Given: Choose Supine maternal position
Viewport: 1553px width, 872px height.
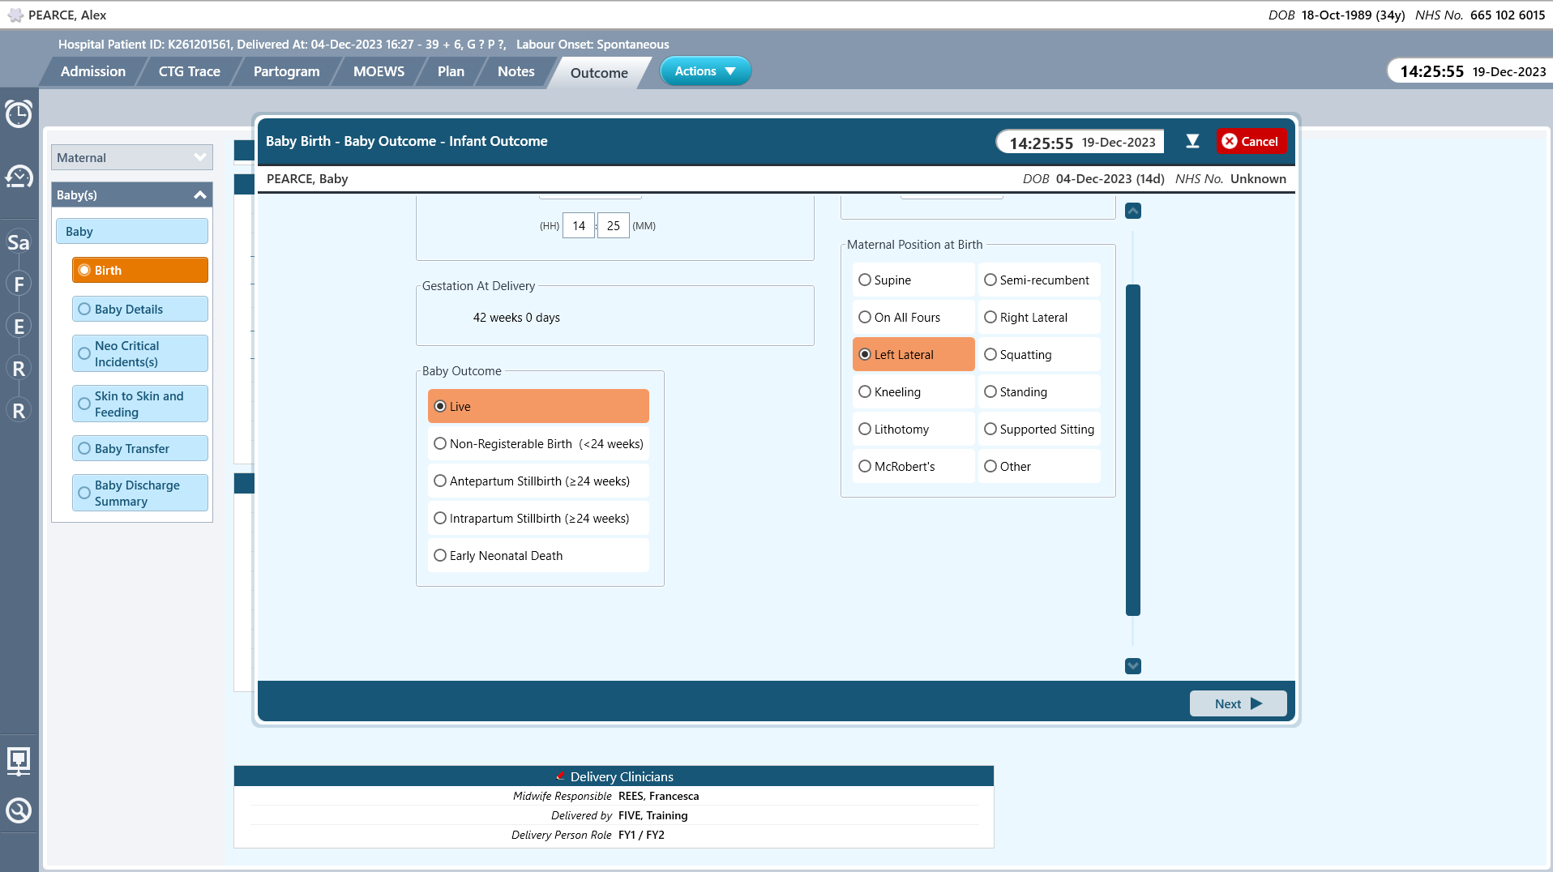Looking at the screenshot, I should [913, 280].
